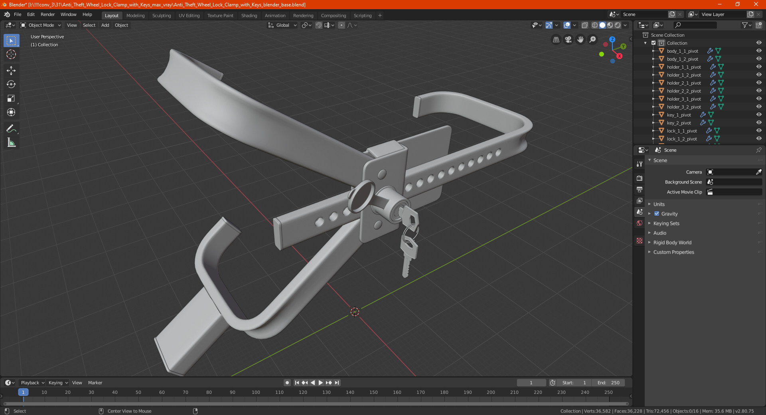The image size is (766, 415).
Task: Open Texture properties tab
Action: tap(640, 241)
